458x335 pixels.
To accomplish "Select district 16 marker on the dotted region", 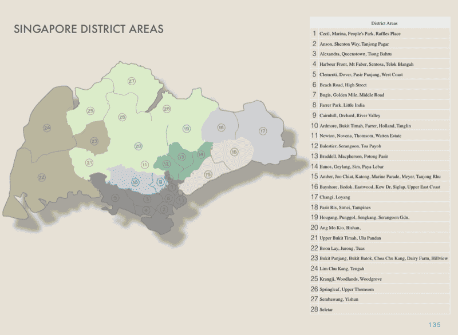I will (x=234, y=151).
